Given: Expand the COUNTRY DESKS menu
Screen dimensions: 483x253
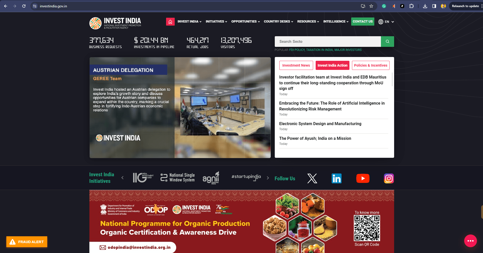Looking at the screenshot, I should click(x=278, y=22).
